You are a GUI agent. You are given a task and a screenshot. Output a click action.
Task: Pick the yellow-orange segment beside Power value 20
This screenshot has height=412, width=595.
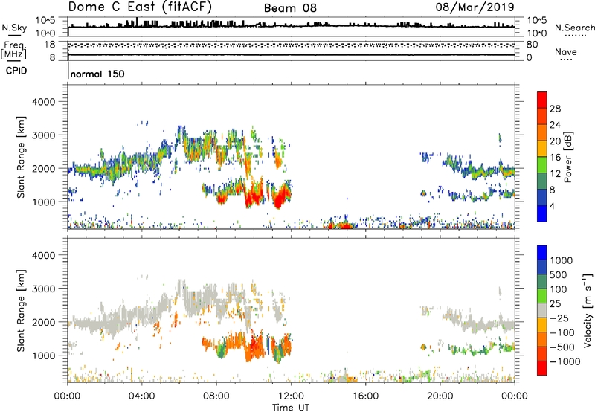tap(542, 149)
